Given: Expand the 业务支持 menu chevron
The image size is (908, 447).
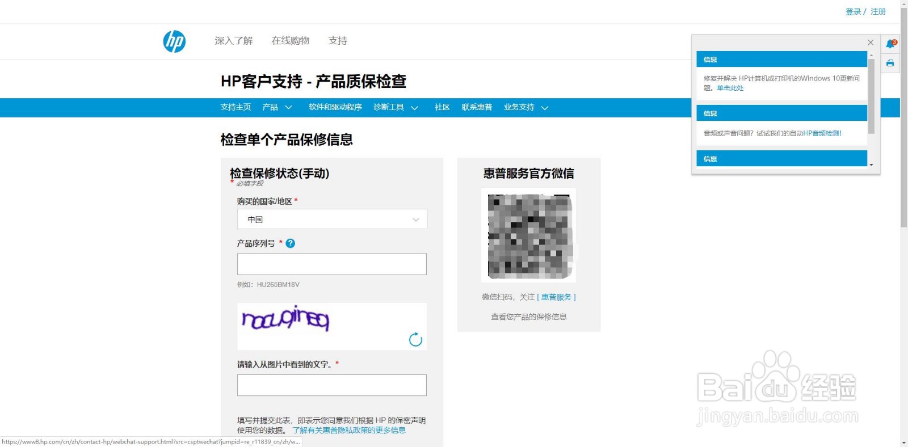Looking at the screenshot, I should point(545,108).
